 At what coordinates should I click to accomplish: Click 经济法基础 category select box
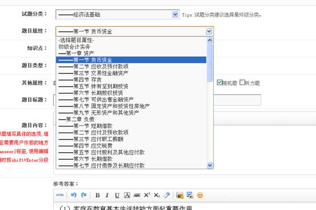coord(118,14)
